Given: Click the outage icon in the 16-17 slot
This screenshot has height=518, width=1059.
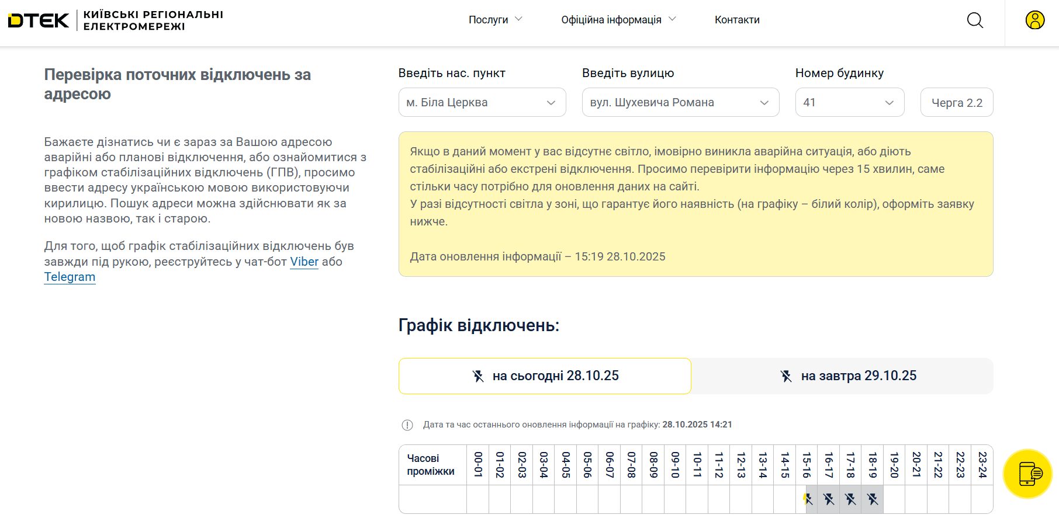Looking at the screenshot, I should point(829,499).
